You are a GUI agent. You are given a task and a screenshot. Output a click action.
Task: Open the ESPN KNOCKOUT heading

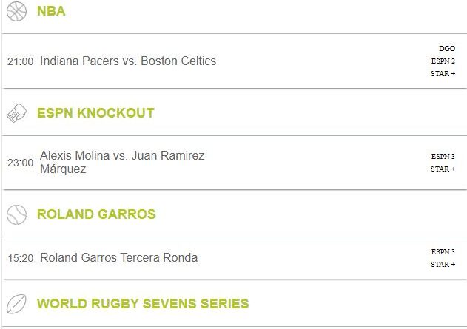(x=95, y=113)
